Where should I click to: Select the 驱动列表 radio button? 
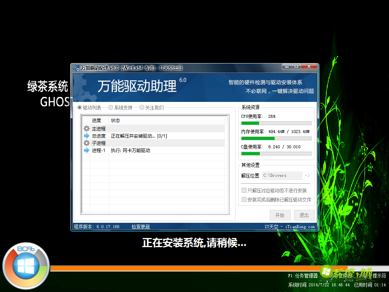tap(79, 108)
